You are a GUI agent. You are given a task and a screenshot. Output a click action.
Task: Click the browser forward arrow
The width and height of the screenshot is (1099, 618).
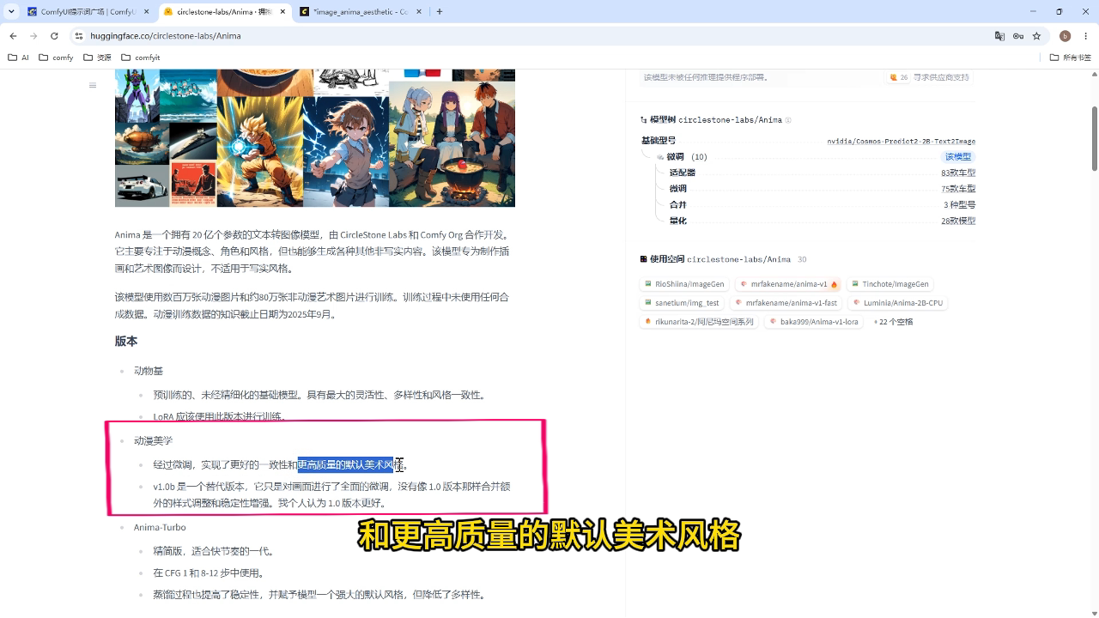click(33, 36)
